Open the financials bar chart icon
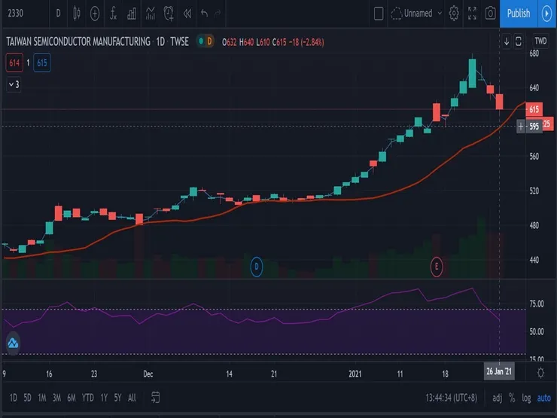 point(132,14)
